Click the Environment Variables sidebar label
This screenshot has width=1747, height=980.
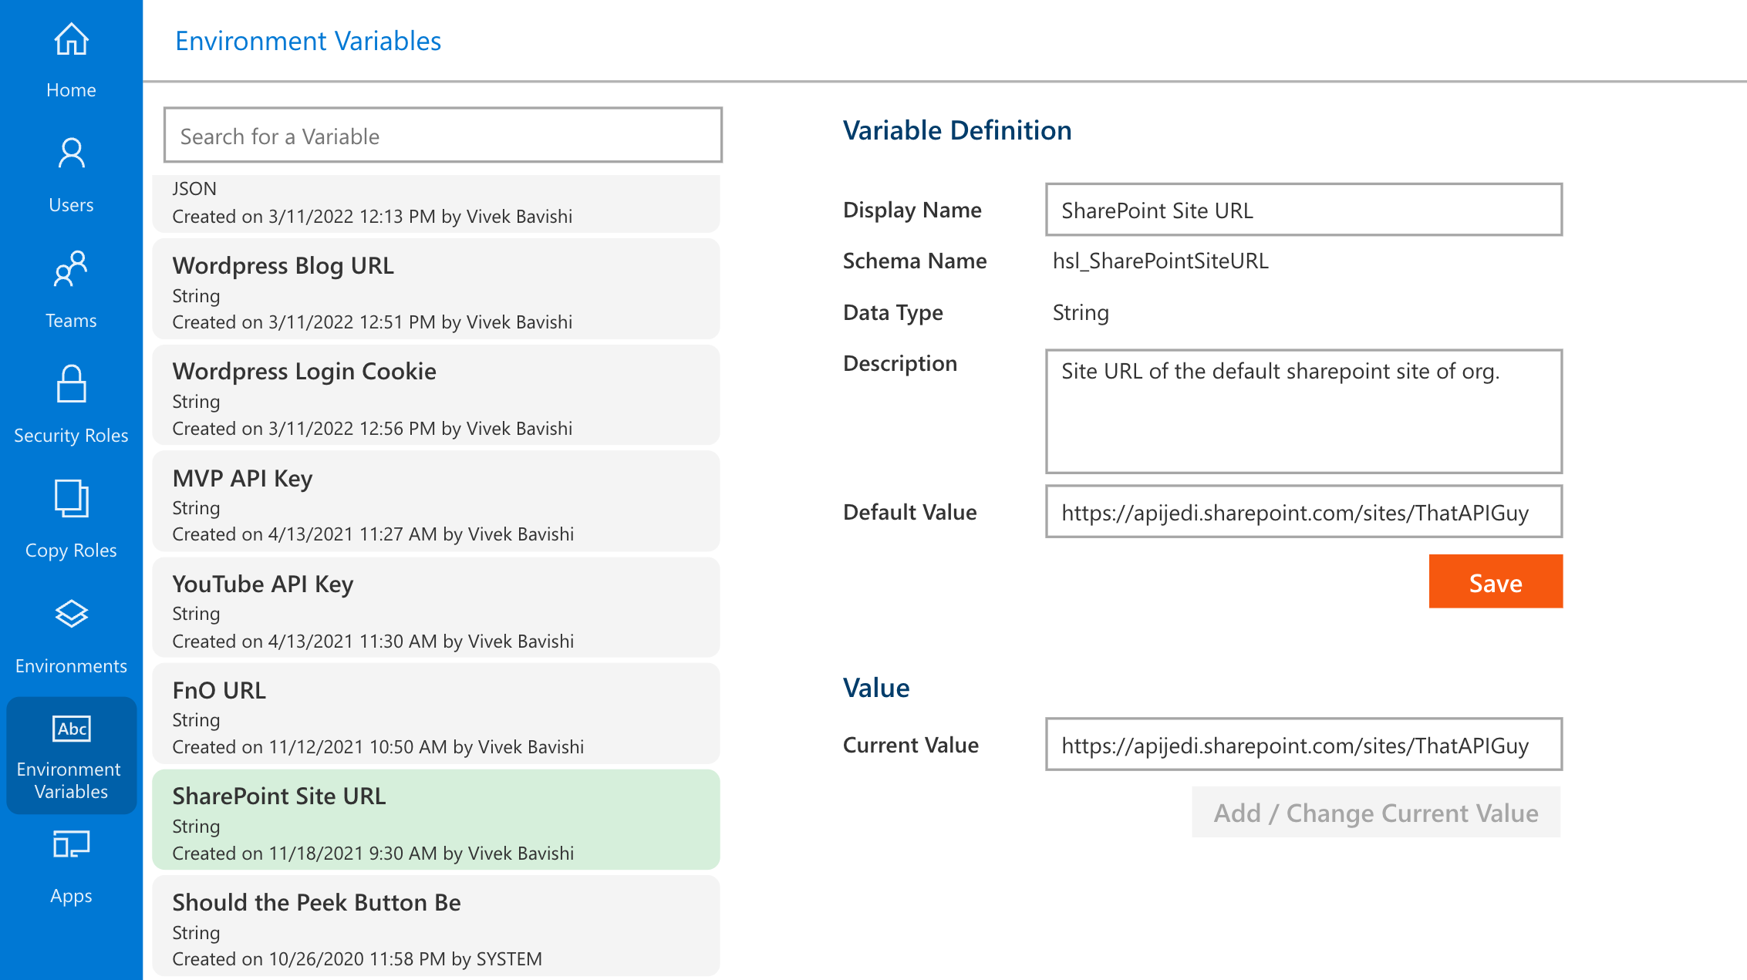tap(71, 780)
